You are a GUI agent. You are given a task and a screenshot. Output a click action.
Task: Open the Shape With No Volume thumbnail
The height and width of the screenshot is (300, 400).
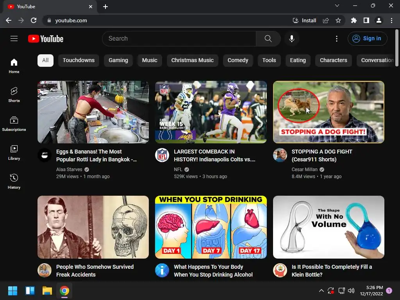coord(329,227)
